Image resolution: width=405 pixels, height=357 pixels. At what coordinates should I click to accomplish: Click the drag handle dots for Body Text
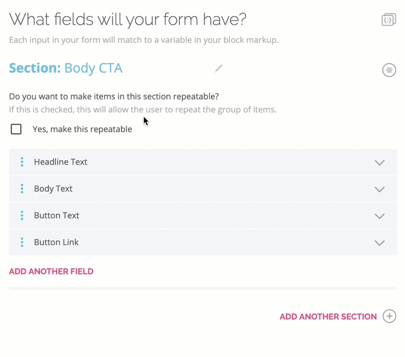pos(22,189)
